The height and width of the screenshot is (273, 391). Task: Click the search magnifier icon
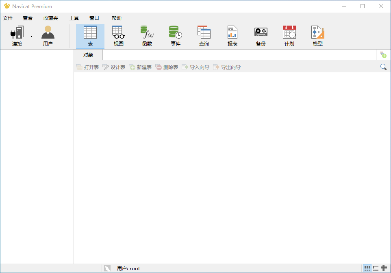click(x=383, y=67)
